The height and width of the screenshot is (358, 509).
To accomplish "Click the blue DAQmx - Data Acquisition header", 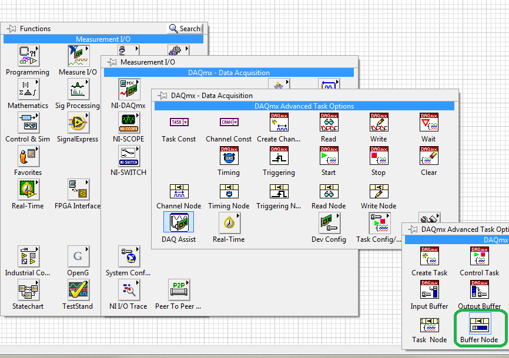I will pos(229,73).
